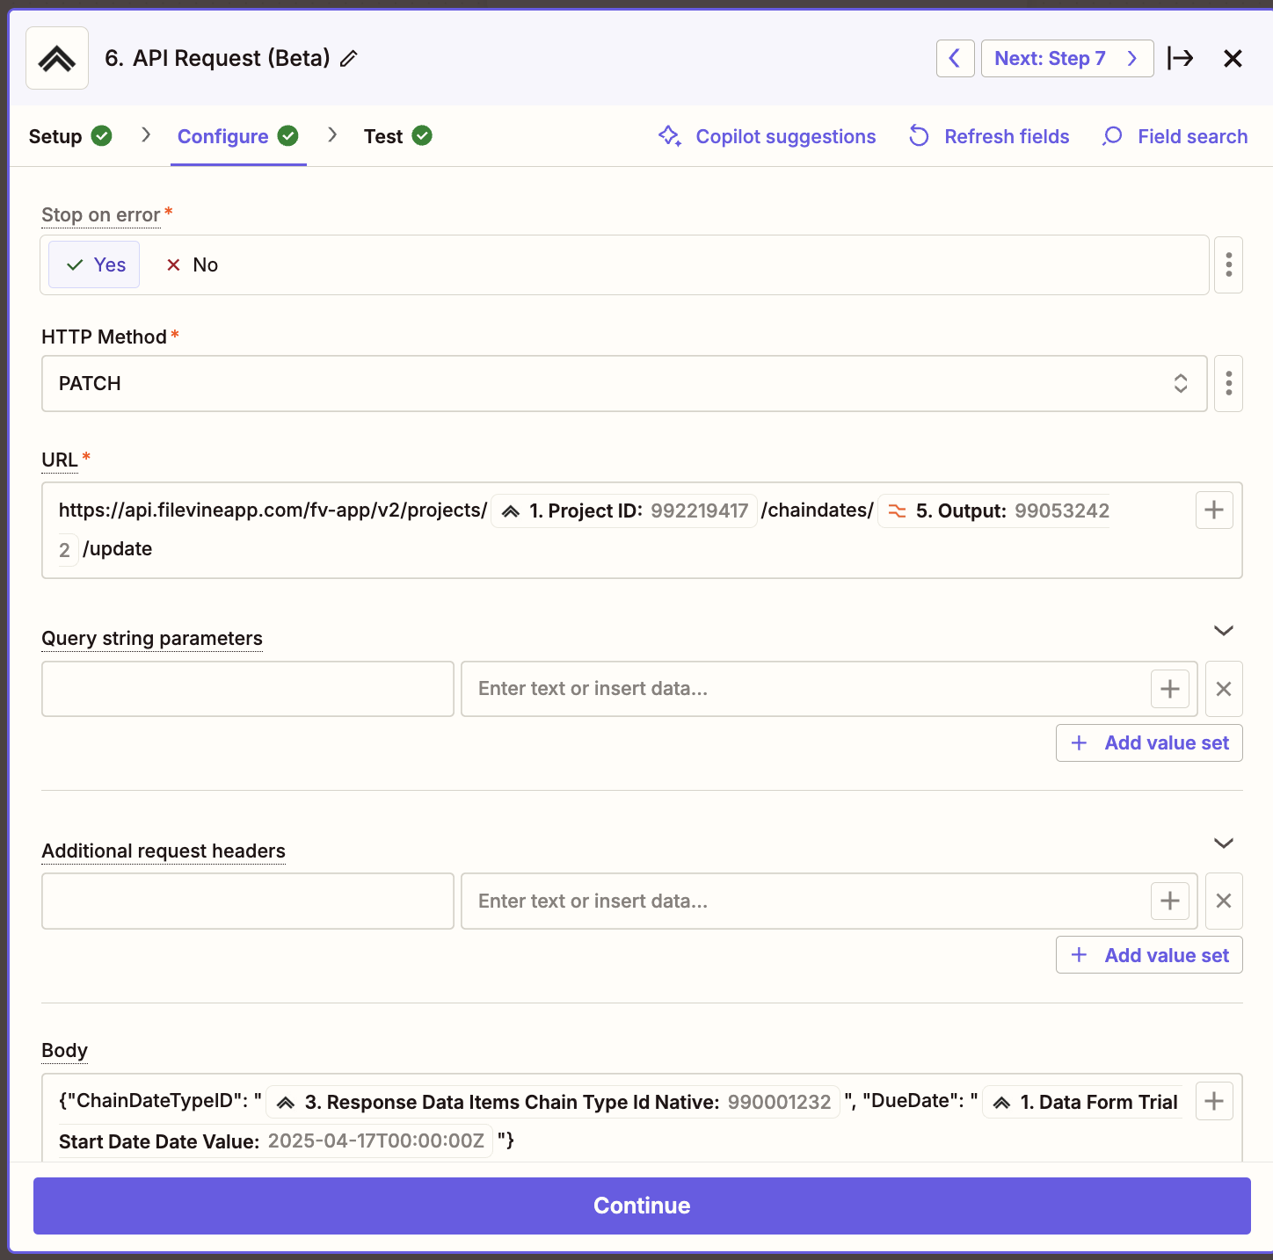Switch to the Test tab
The image size is (1273, 1260).
tap(383, 136)
